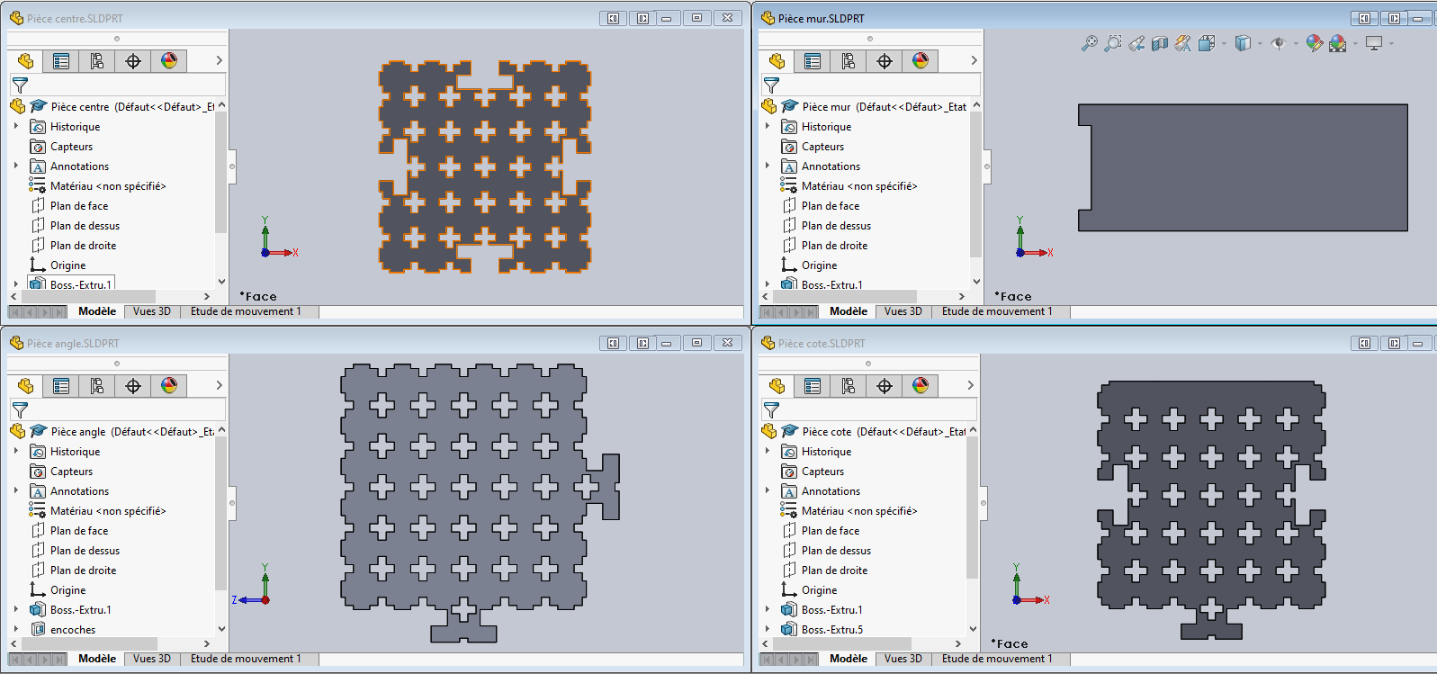Viewport: 1437px width, 674px height.
Task: Select Boss.-Extru.5 in Pièce cote tree
Action: pos(831,630)
